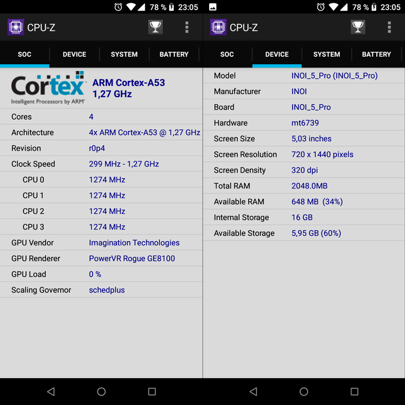
Task: Tap Scaling Governor value 'schedplus'
Action: 107,290
